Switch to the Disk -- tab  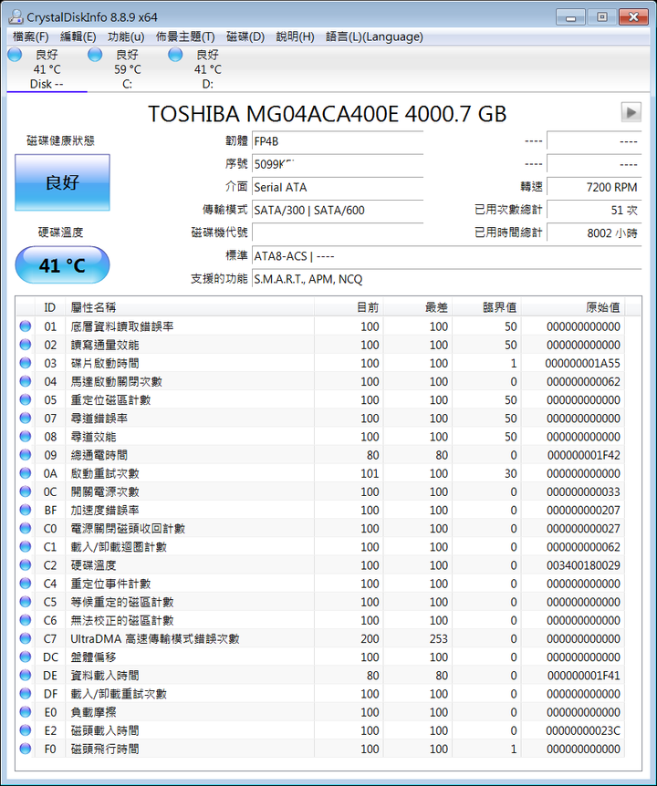pos(47,69)
